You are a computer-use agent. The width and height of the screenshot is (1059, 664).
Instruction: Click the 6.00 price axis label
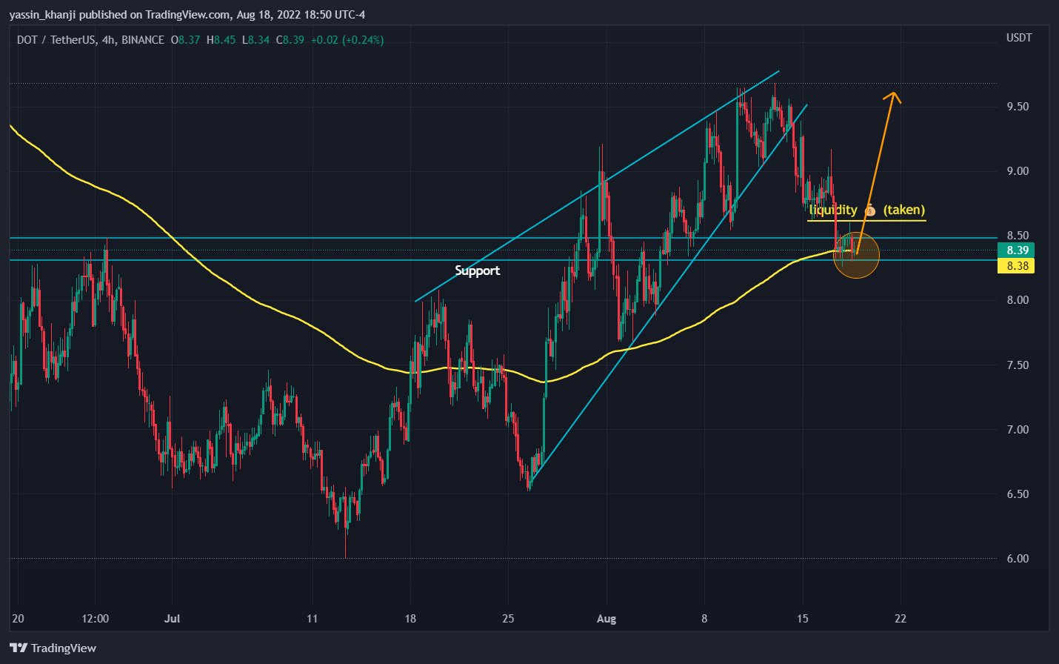click(x=1018, y=559)
